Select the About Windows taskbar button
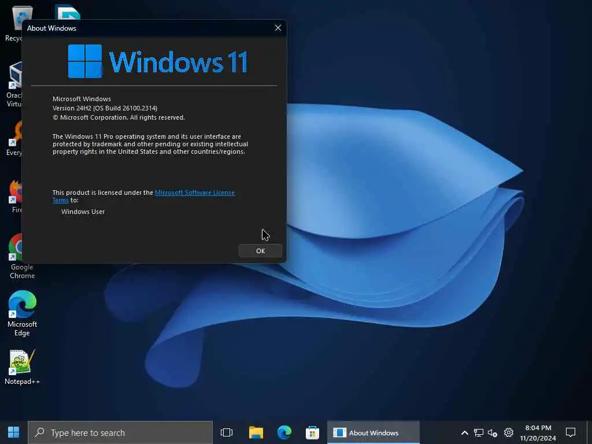Viewport: 592px width, 444px height. (x=373, y=432)
